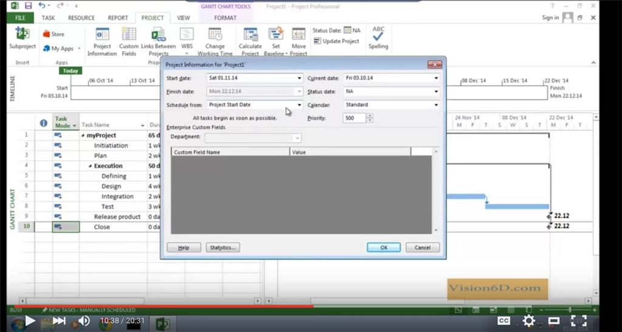
Task: Play the video
Action: click(29, 320)
